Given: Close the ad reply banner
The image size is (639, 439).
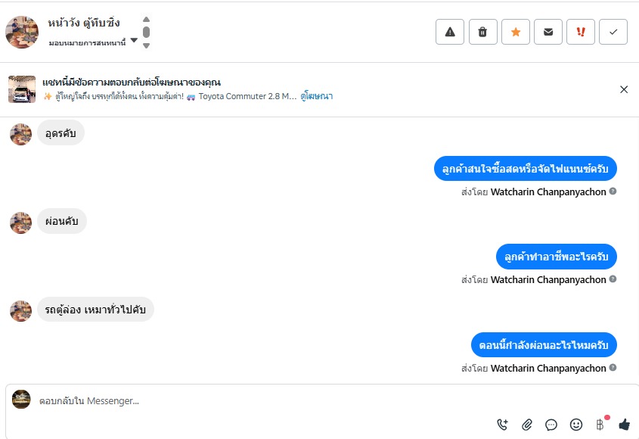Looking at the screenshot, I should [624, 89].
